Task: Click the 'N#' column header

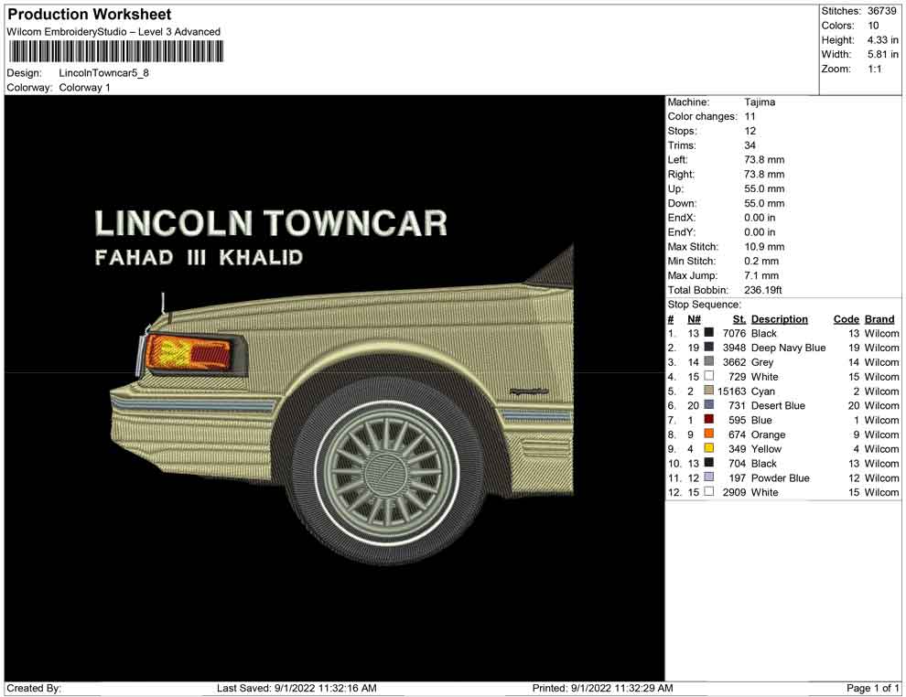Action: point(694,318)
